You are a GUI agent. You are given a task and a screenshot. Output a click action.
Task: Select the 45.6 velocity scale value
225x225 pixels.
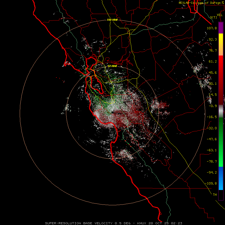(213, 72)
